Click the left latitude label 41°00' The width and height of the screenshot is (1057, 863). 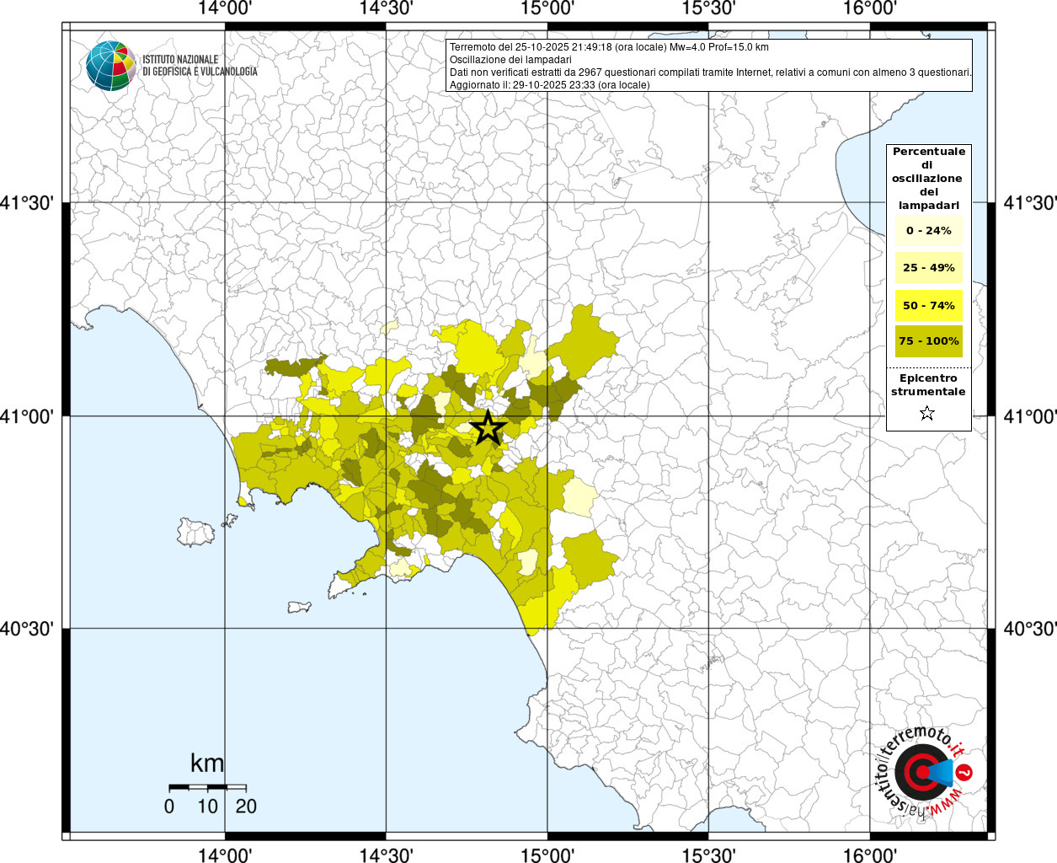tap(27, 416)
